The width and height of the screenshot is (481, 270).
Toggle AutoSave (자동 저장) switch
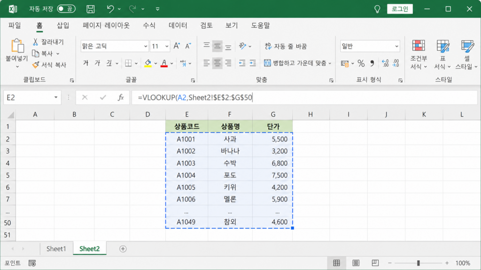coord(66,9)
